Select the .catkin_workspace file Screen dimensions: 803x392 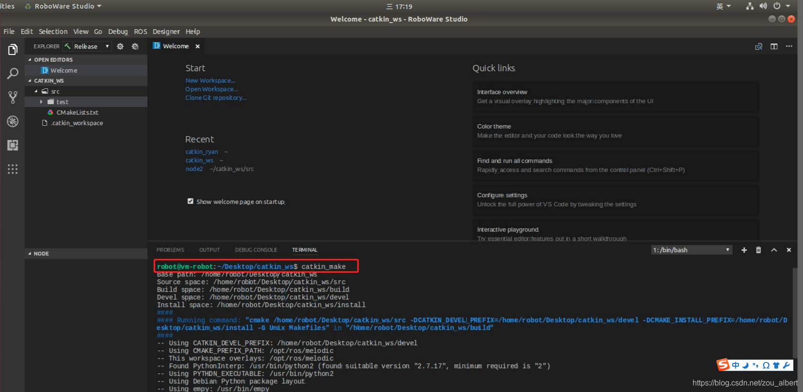tap(86, 123)
